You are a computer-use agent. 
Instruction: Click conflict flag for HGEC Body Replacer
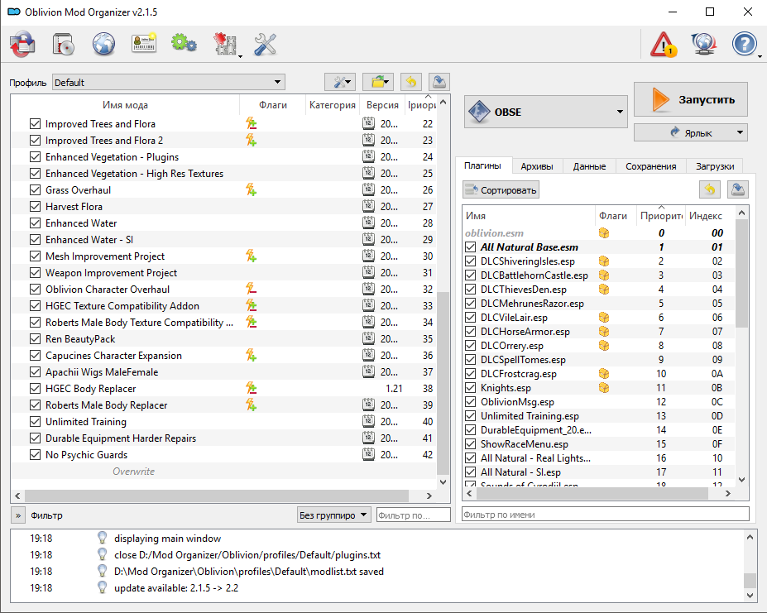(x=252, y=389)
